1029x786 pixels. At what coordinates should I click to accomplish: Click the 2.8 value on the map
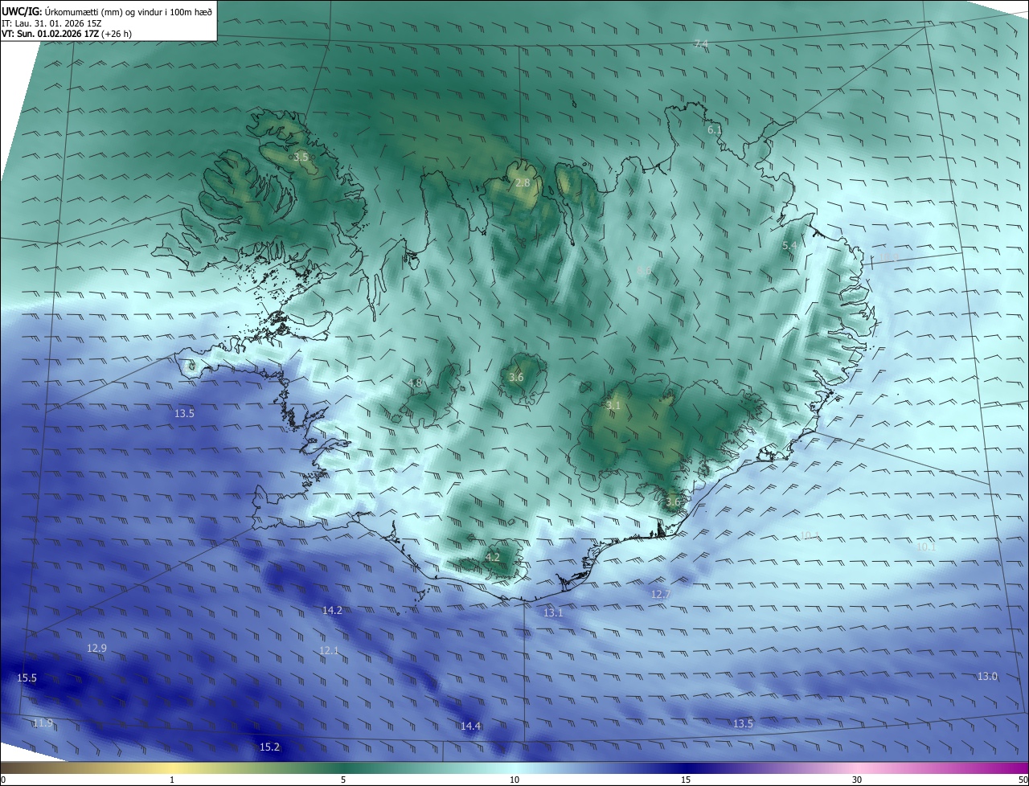click(x=523, y=183)
